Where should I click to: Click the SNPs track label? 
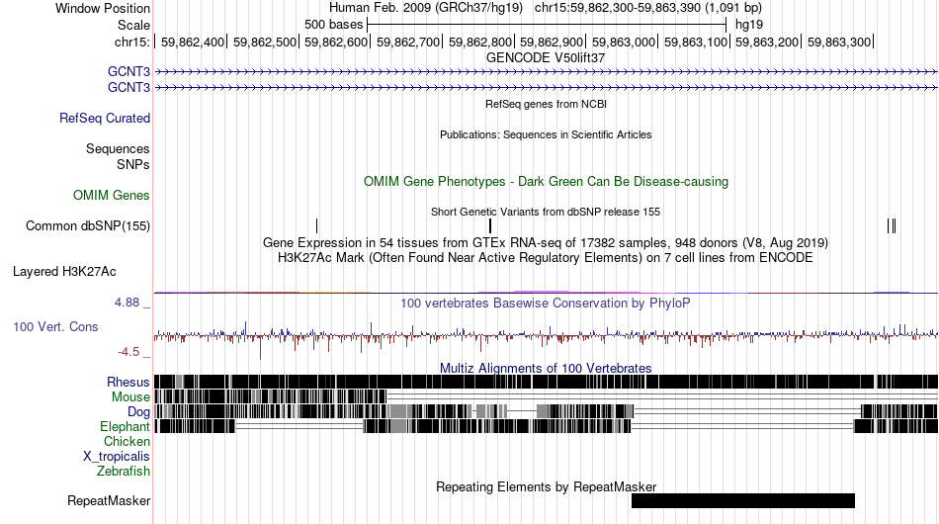tap(133, 164)
